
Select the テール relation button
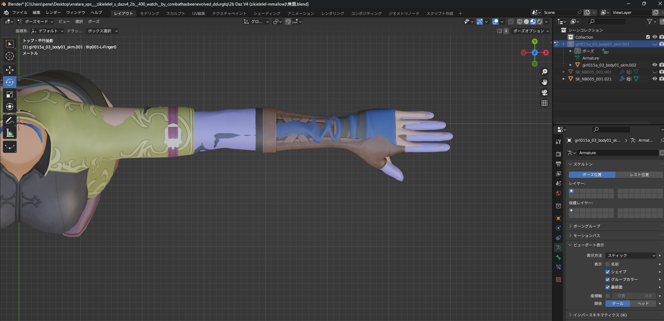(x=618, y=304)
